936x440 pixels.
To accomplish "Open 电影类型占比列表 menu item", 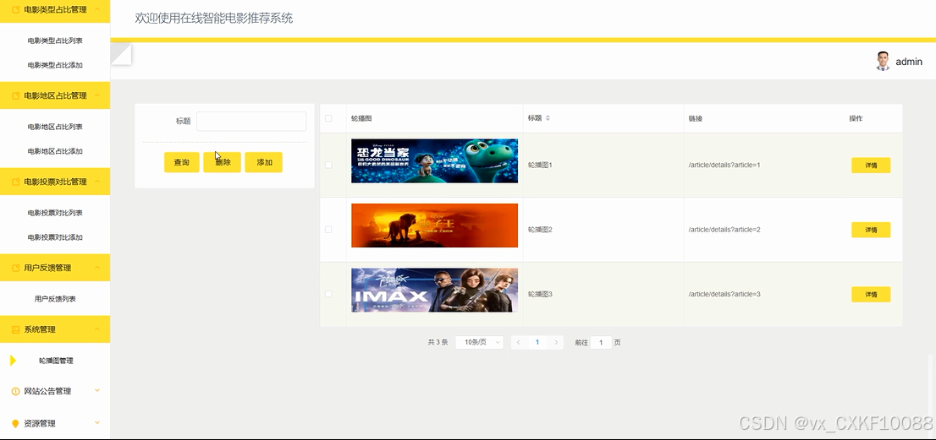I will tap(55, 41).
